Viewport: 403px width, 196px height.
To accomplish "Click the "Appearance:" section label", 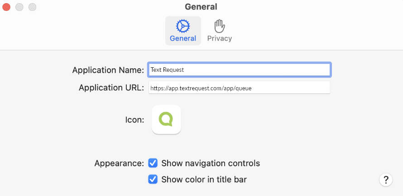I will click(119, 163).
